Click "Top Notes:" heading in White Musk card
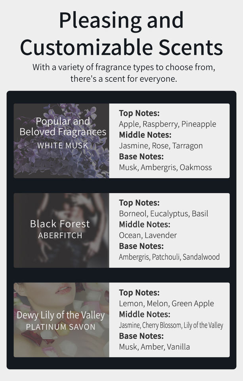This screenshot has width=243, height=381. coord(139,113)
